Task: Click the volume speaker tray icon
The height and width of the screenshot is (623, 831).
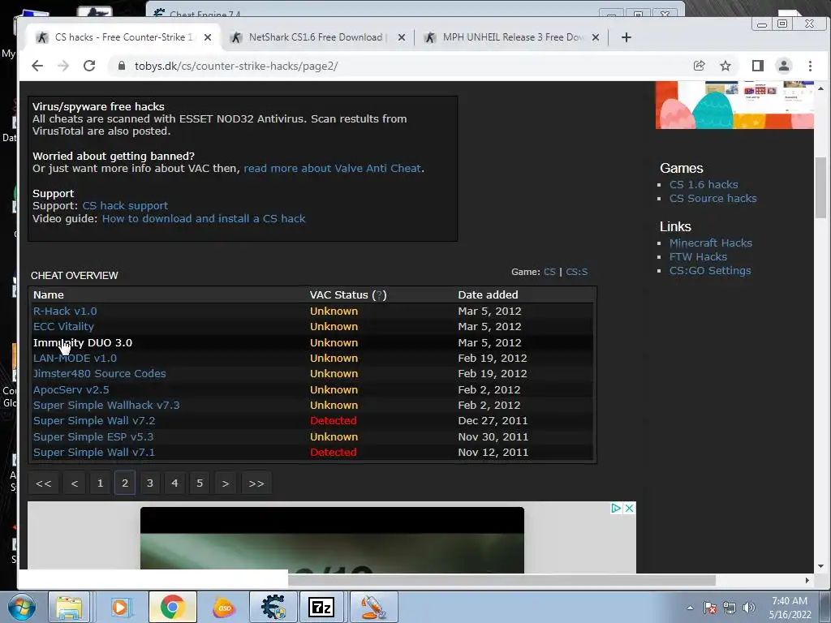Action: 749,608
